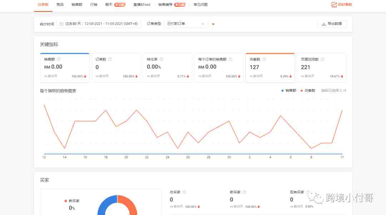The height and width of the screenshot is (215, 386).
Task: Open the 过去30天 date range picker
Action: pos(99,24)
